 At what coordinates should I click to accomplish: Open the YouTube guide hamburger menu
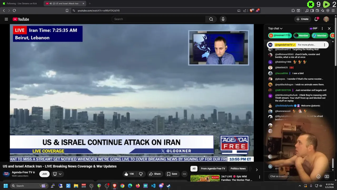pyautogui.click(x=6, y=19)
